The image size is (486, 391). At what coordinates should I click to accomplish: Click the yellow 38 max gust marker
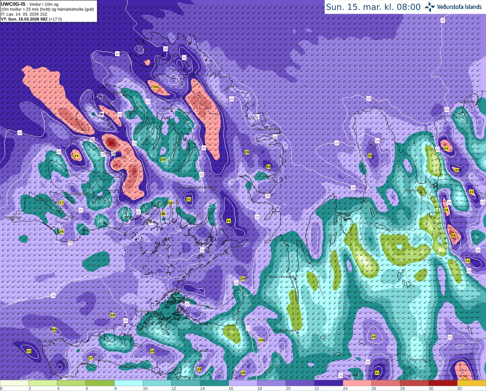coord(453,235)
